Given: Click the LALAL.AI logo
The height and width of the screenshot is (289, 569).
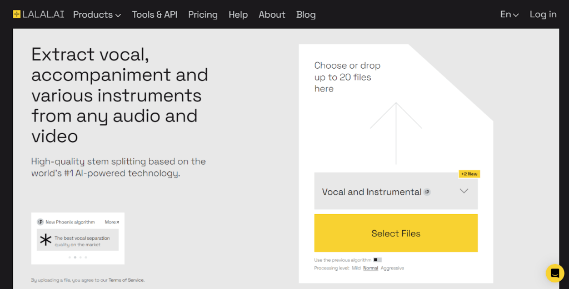Looking at the screenshot, I should click(x=38, y=14).
